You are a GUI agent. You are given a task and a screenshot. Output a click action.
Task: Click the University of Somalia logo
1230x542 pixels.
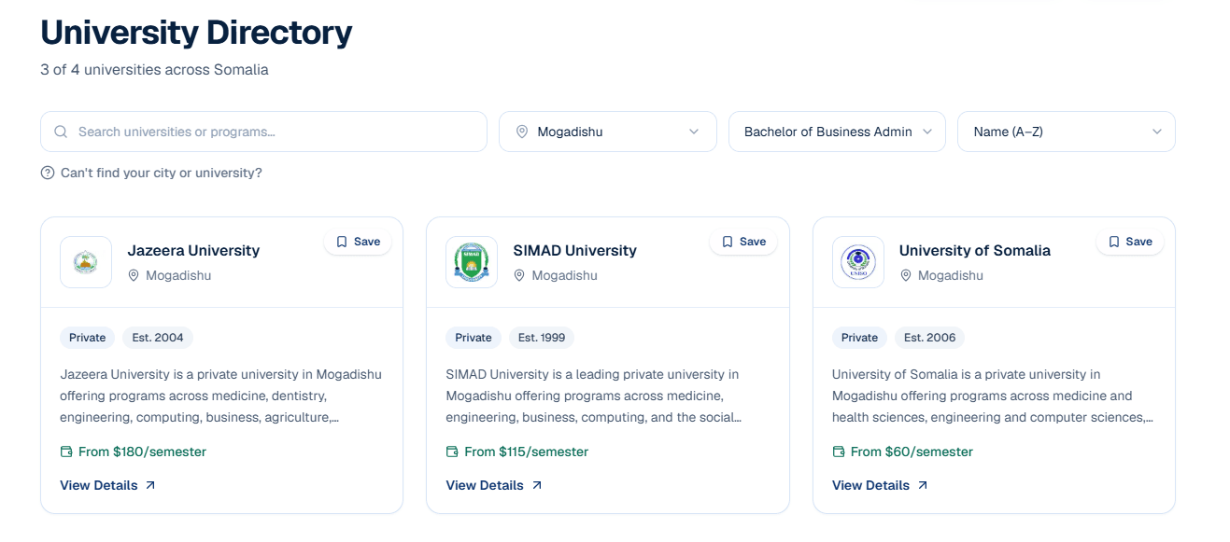(858, 262)
